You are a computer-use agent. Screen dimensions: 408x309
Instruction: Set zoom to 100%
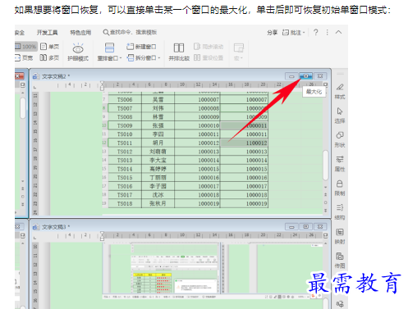pyautogui.click(x=25, y=47)
